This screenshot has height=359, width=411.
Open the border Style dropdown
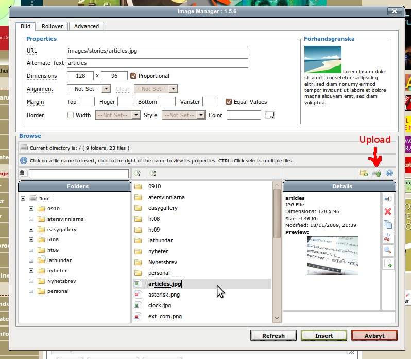pyautogui.click(x=184, y=115)
